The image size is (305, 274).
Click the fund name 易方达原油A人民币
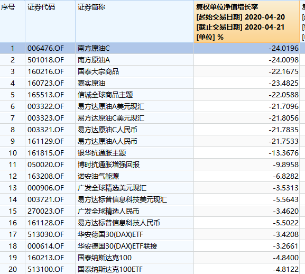coord(107,141)
